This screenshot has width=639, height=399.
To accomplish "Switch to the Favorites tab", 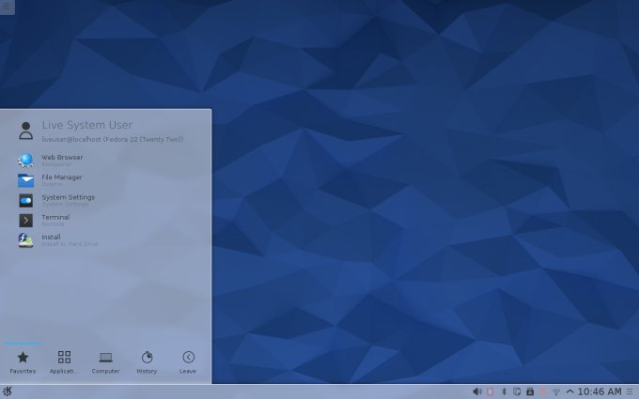I will pos(23,362).
